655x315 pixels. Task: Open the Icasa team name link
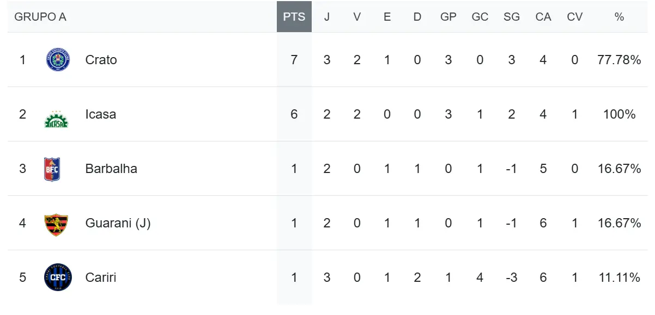point(100,114)
